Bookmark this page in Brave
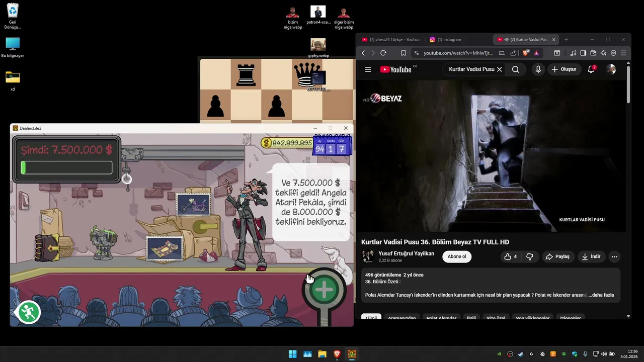 coord(403,53)
